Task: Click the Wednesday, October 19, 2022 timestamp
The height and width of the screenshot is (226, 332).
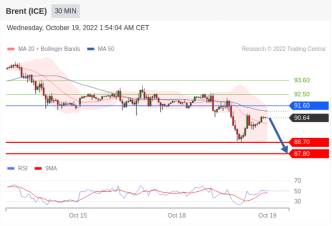Action: 78,27
